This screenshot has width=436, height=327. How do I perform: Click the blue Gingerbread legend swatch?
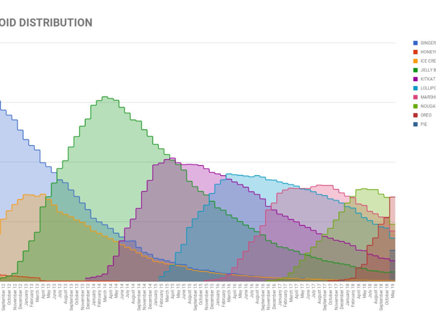point(415,43)
